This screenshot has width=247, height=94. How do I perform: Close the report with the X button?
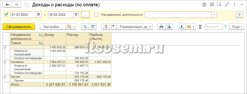pos(242,5)
